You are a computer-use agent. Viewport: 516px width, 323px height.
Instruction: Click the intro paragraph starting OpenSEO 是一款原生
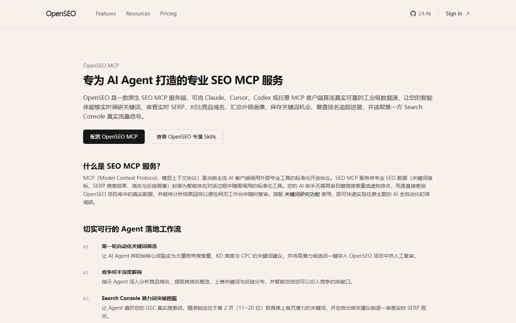pos(258,107)
